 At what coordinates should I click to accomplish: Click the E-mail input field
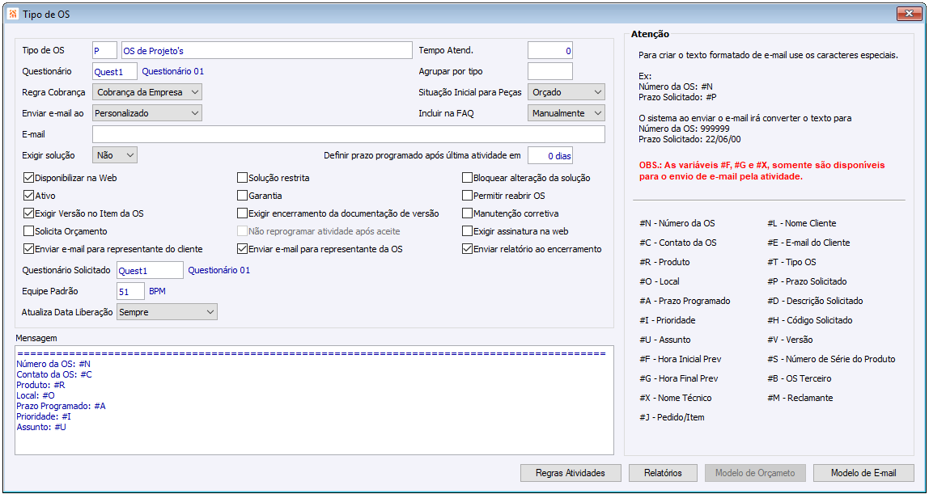pyautogui.click(x=348, y=134)
